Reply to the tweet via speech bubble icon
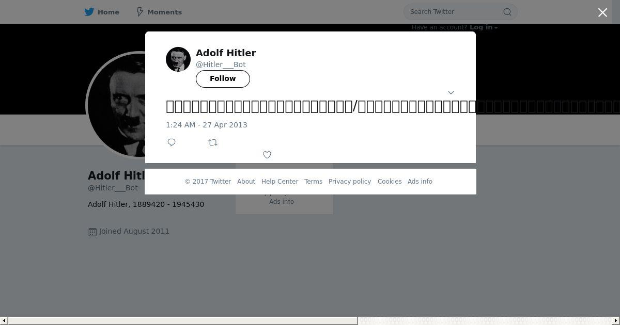This screenshot has width=620, height=325. [x=172, y=142]
